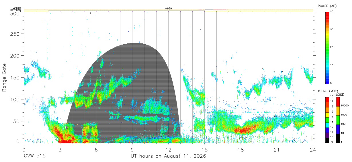Click the 12 hour tick label on the time axis
Image resolution: width=352 pixels, height=162 pixels.
tap(168, 149)
